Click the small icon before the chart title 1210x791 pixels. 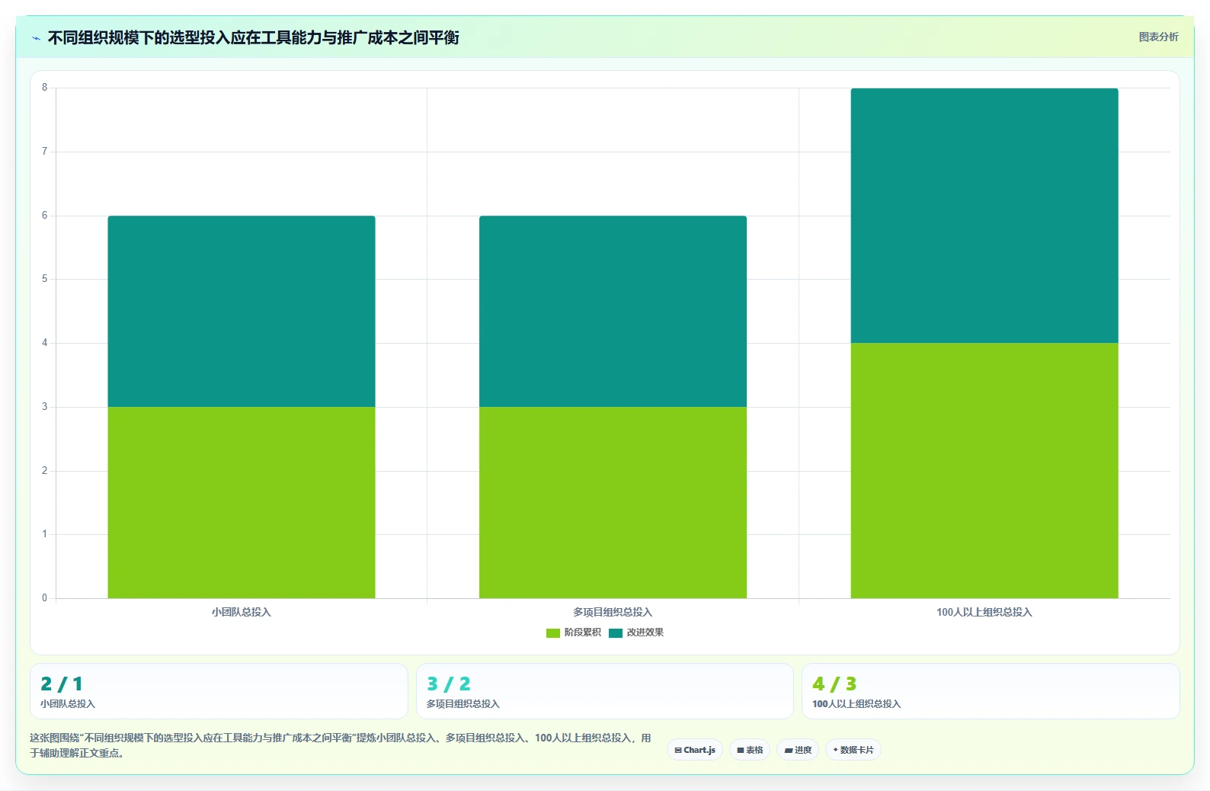[x=36, y=38]
